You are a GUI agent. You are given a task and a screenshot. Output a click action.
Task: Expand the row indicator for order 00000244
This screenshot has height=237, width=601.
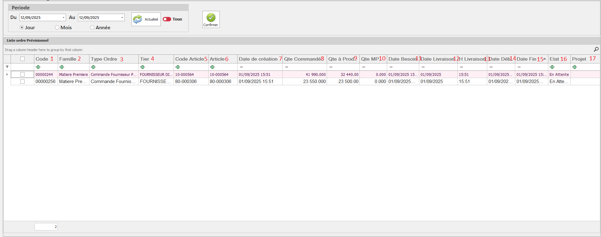pos(7,75)
